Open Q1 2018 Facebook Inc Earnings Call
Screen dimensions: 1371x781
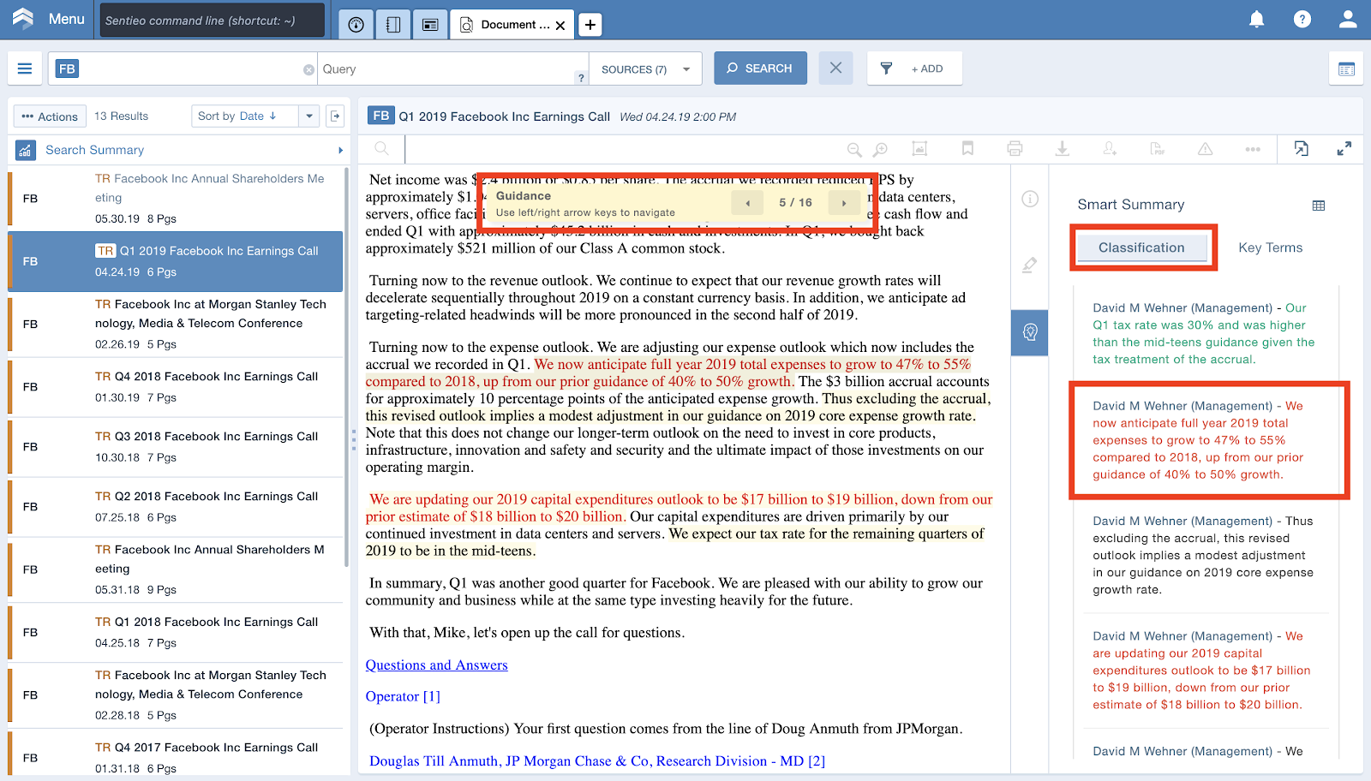[176, 632]
